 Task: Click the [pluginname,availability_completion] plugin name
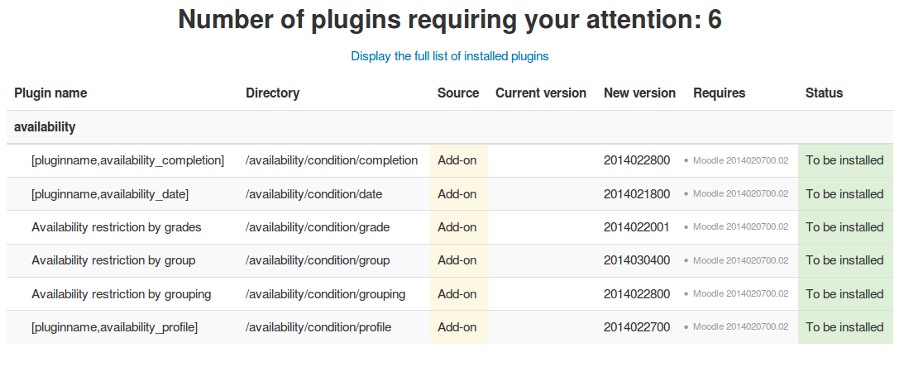(x=128, y=160)
